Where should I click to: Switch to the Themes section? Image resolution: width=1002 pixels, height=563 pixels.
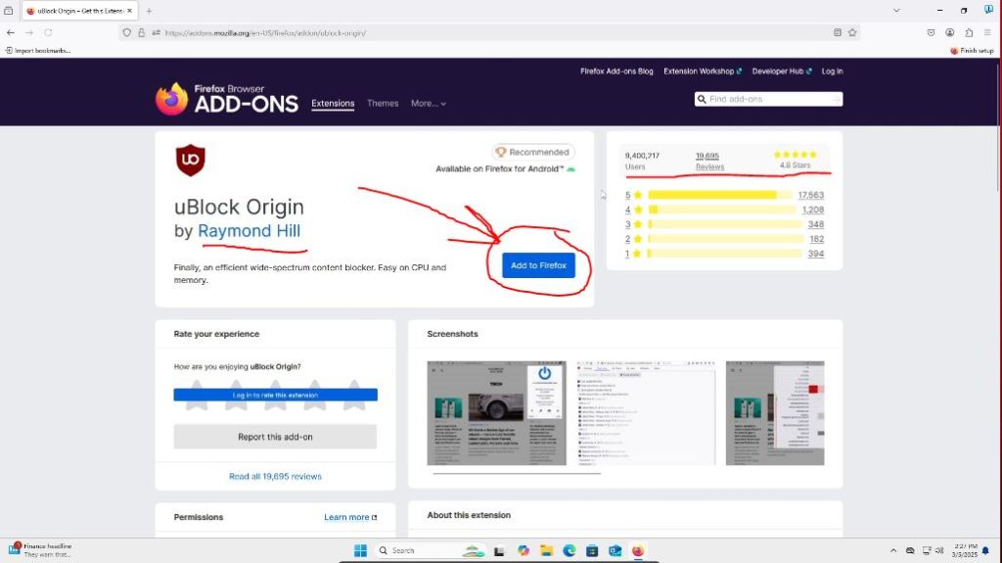click(x=383, y=103)
